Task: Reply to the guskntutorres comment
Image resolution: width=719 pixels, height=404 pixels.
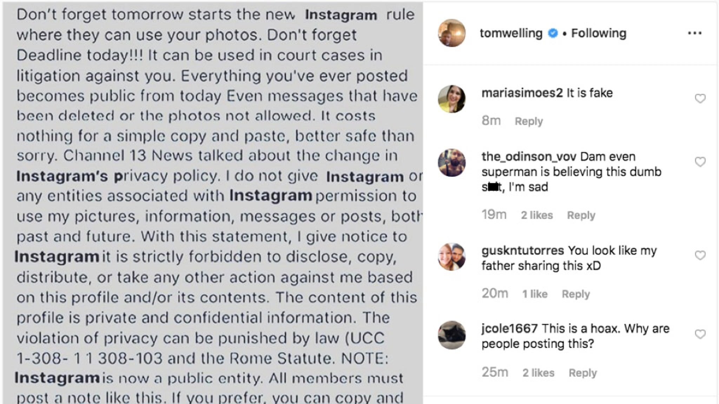Action: [576, 294]
